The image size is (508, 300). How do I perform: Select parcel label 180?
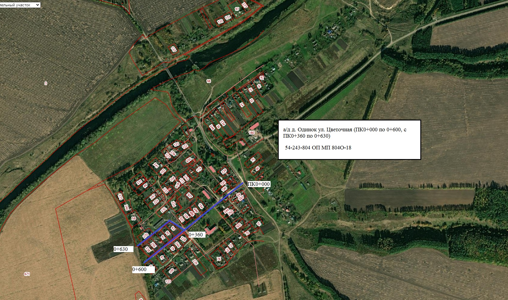[252, 133]
